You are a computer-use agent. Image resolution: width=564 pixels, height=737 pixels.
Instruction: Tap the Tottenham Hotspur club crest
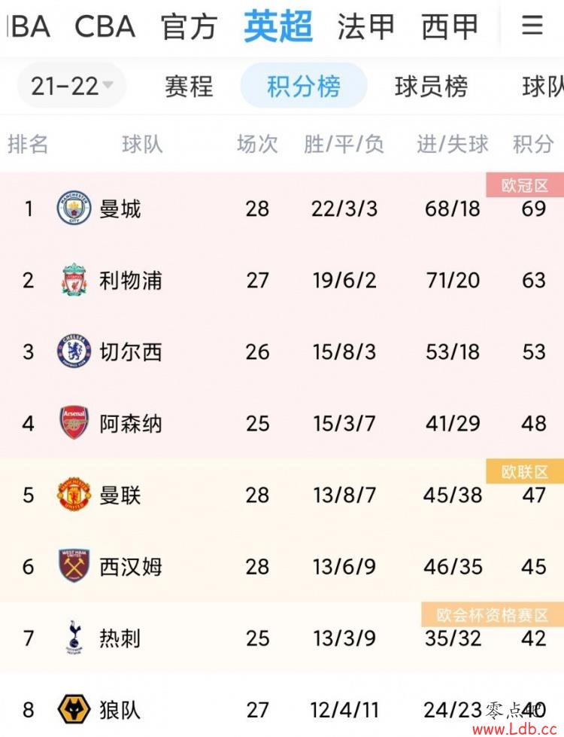(74, 638)
